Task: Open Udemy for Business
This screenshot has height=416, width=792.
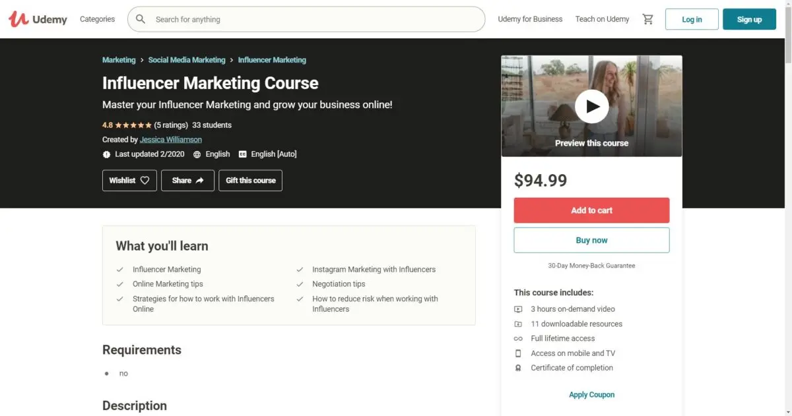Action: point(530,19)
